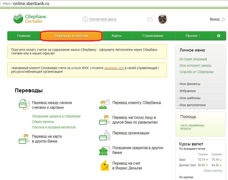Viewport: 228px width, 180px height.
Task: Open Перевод организации
Action: tap(131, 133)
